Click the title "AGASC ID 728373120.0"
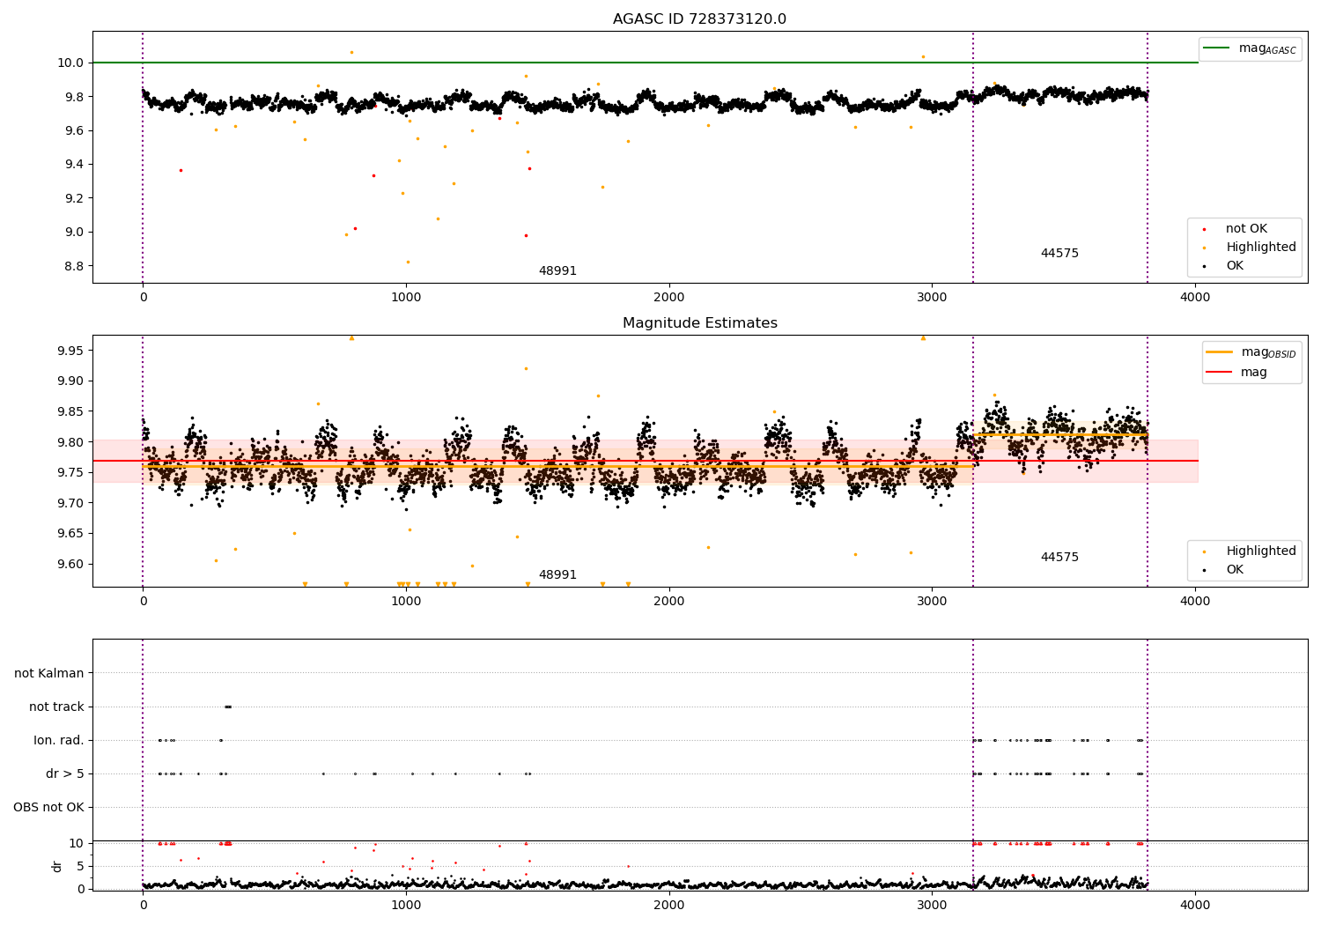Screen dimensions: 1321x925 699,19
